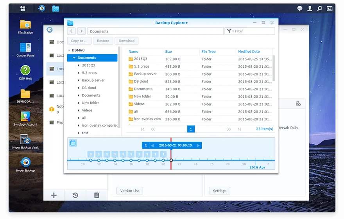Click the Documents path input field

(x=155, y=31)
